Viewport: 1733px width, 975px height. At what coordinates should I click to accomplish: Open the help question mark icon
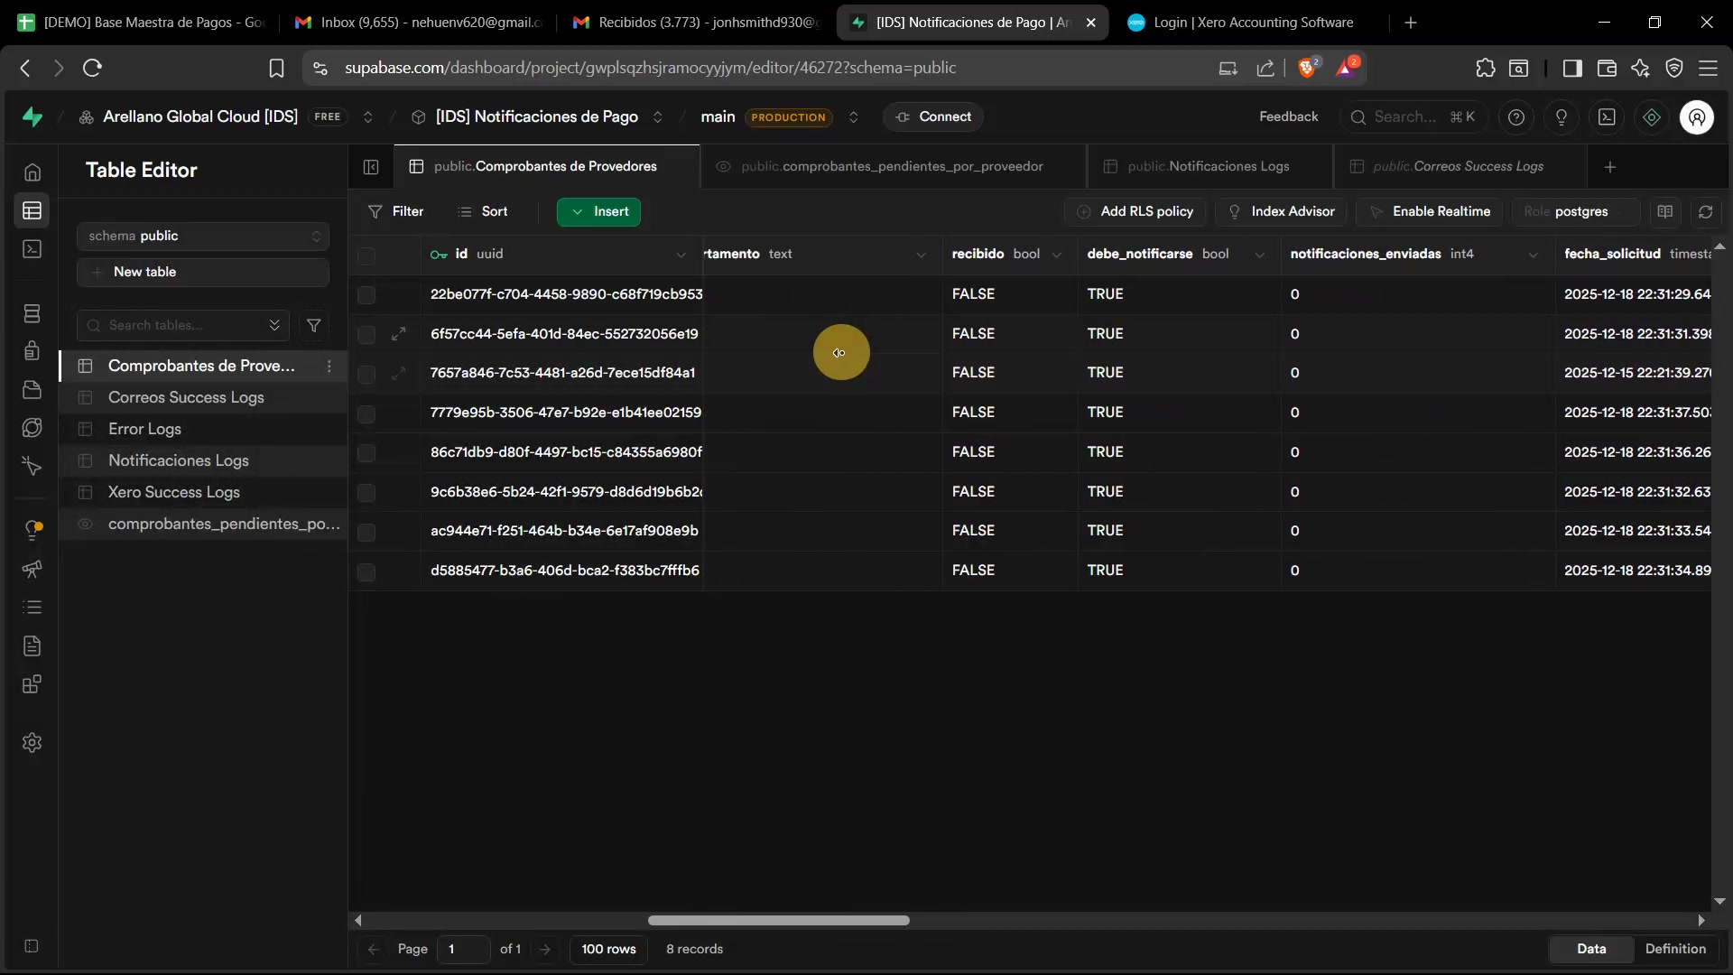(x=1516, y=117)
